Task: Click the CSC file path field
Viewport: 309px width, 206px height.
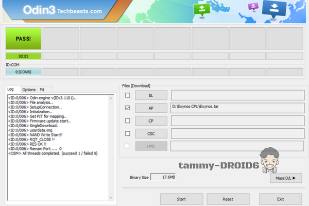Action: point(237,133)
